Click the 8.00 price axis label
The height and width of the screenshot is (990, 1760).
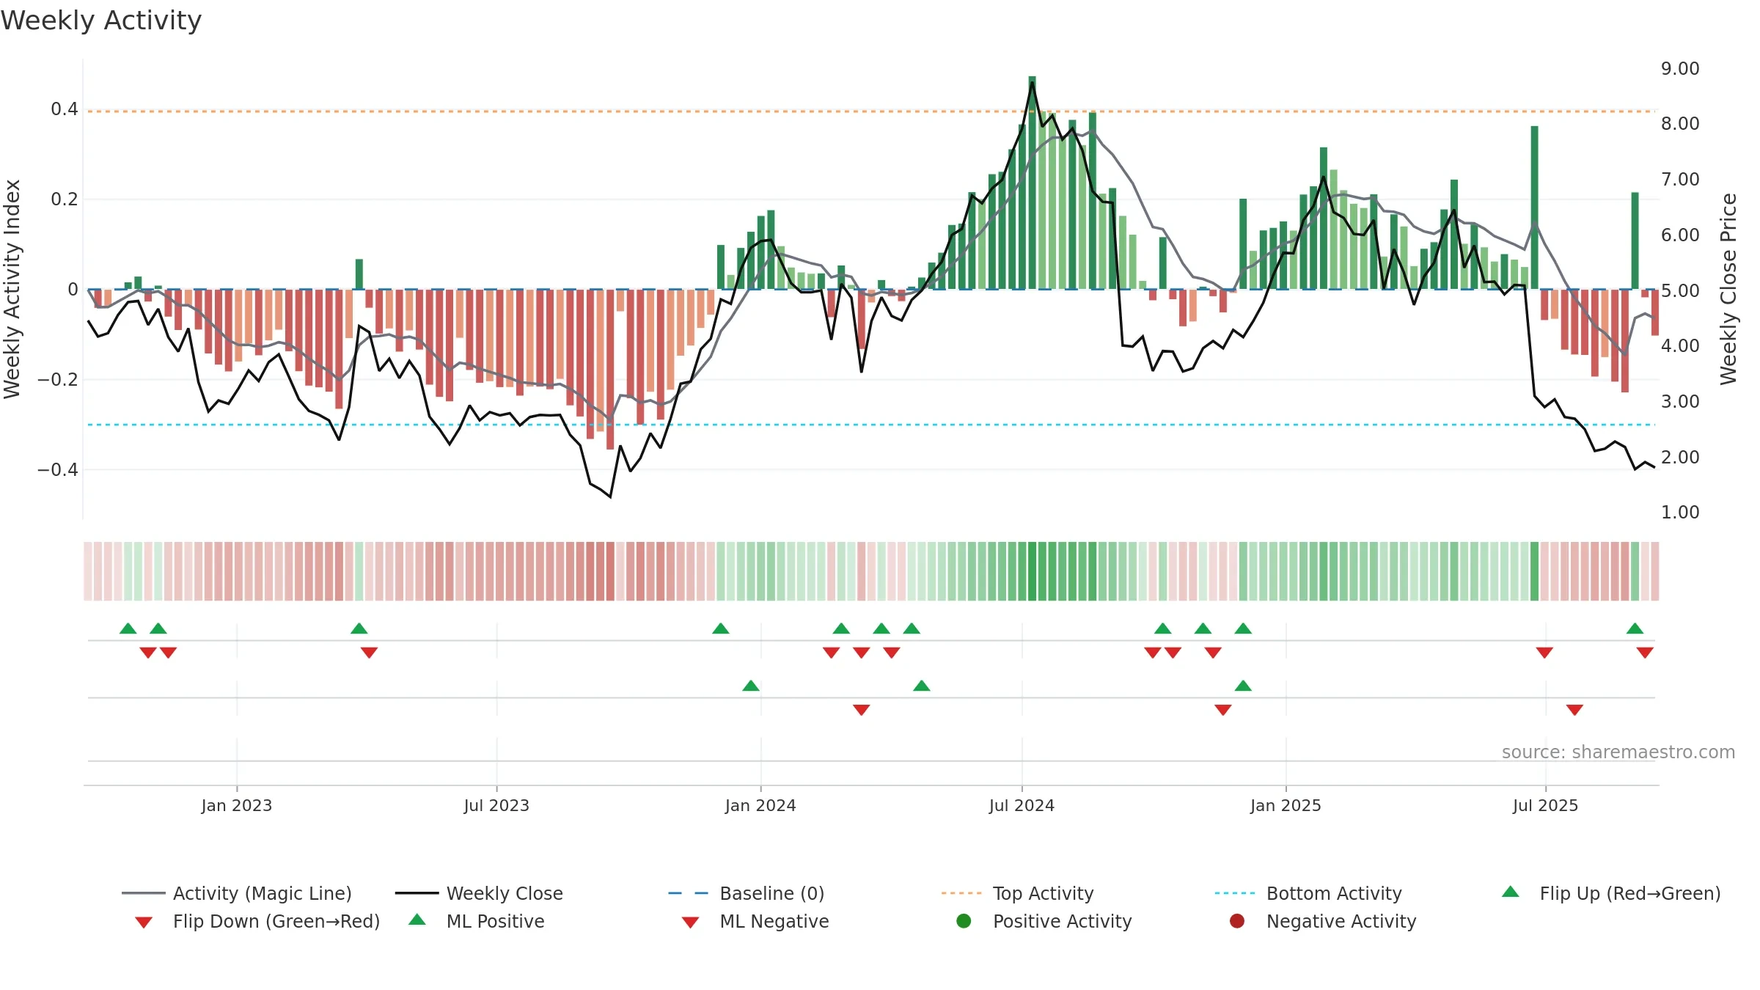1680,124
